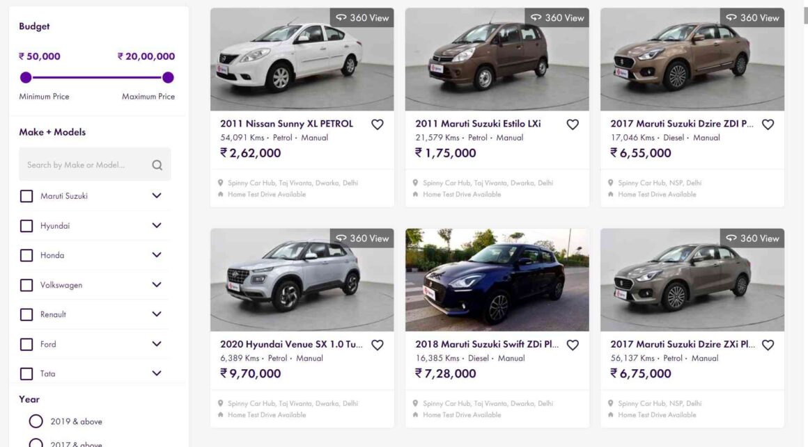This screenshot has height=447, width=808.
Task: Enable the Volkswagen make filter
Action: click(x=26, y=285)
